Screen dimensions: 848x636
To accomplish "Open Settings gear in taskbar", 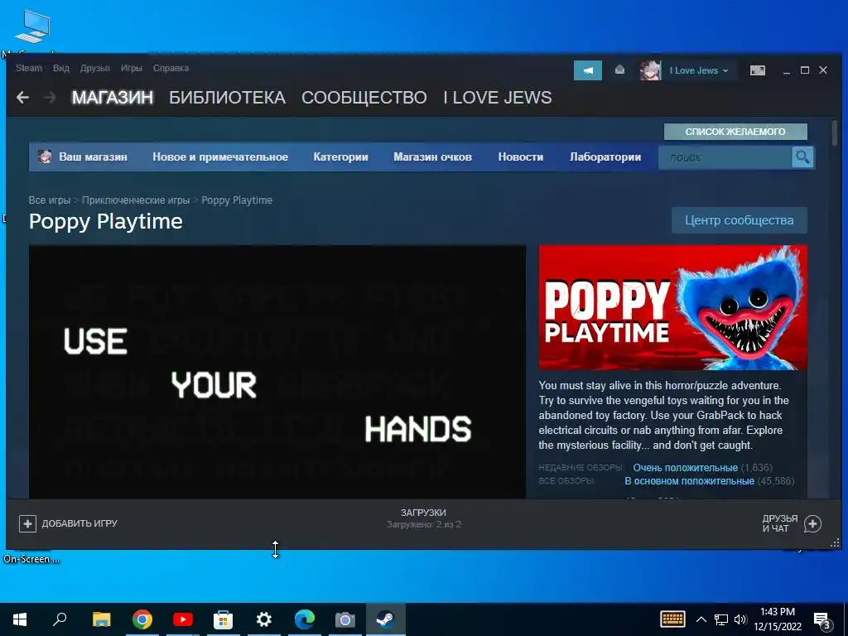I will tap(264, 619).
